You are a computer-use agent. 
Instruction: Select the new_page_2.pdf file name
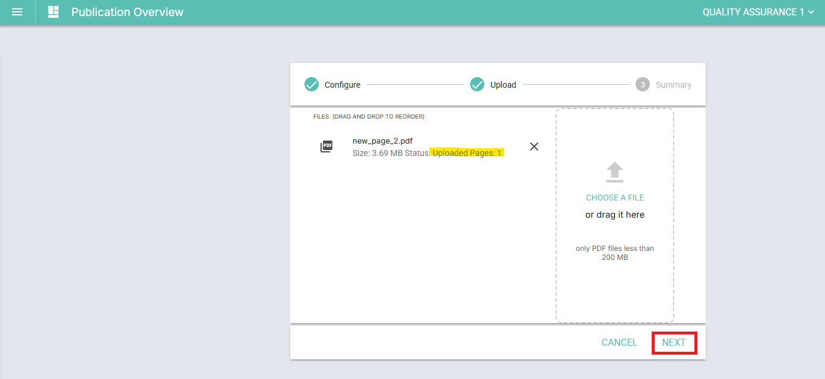(x=382, y=141)
